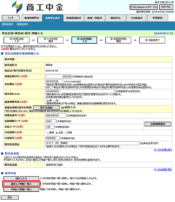Viewport: 175px width, 202px height.
Task: Click the 支払期日 date field
Action: point(54,81)
